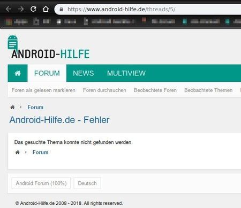241x208 pixels.
Task: Click the 'Das gesuchte Thema konnte nicht gefunden werden.' text
Action: pos(73,142)
